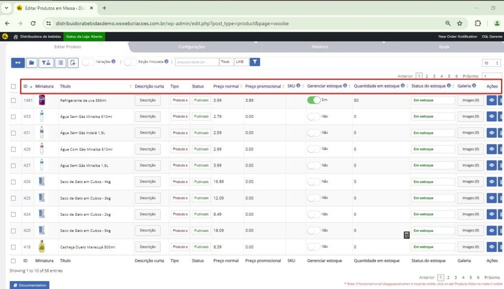Open the folder icon in the toolbar
The width and height of the screenshot is (504, 289).
coord(31,62)
